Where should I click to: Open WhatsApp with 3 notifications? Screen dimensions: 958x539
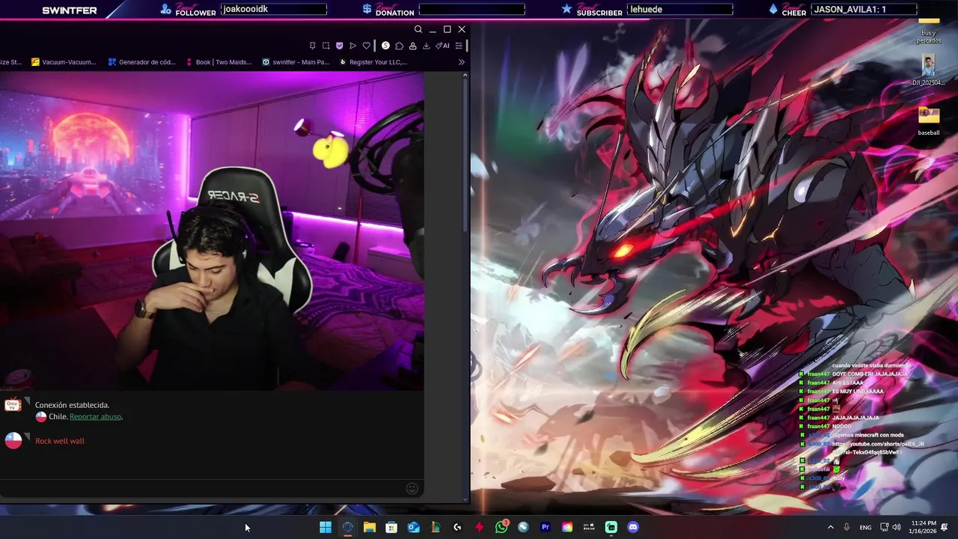pyautogui.click(x=501, y=527)
